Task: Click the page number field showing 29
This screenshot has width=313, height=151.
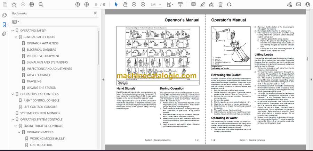Action: [x=96, y=5]
